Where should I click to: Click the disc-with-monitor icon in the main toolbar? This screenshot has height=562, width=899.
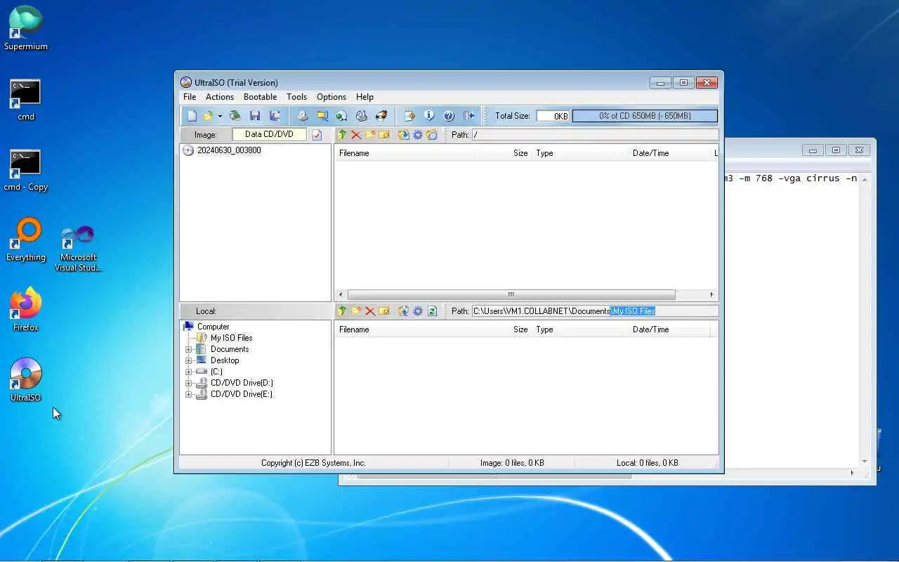[x=362, y=116]
